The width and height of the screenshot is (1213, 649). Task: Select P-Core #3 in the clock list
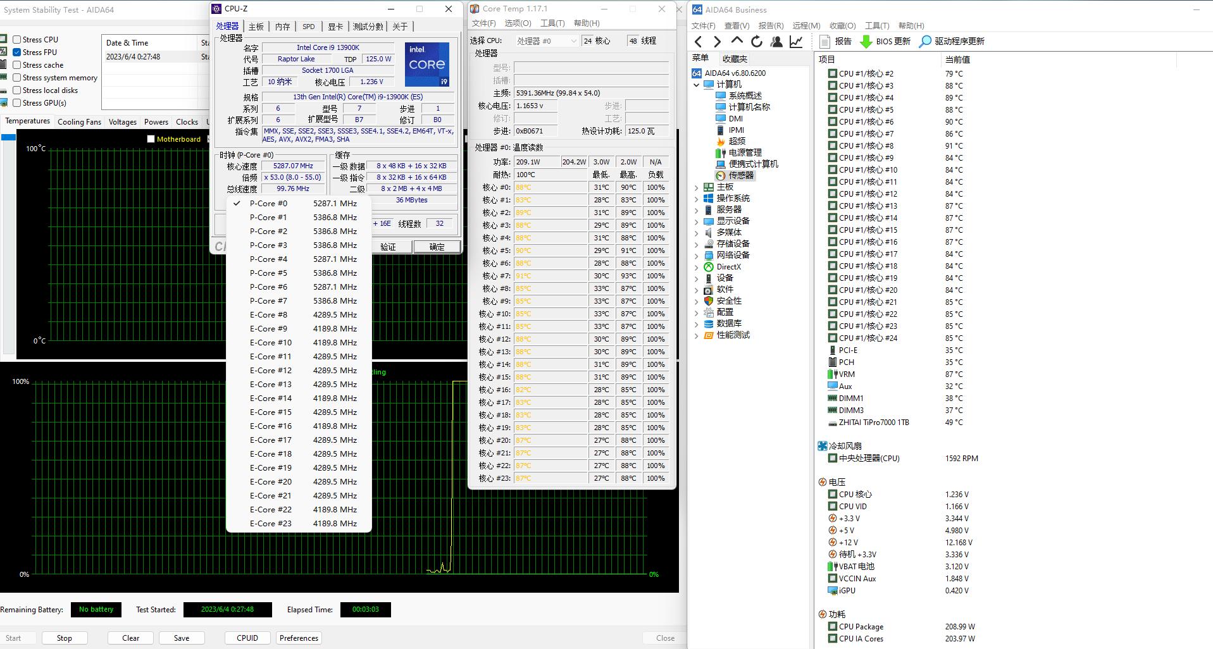(268, 245)
